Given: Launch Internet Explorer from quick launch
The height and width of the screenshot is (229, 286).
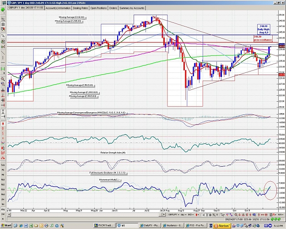Looking at the screenshot, I should (x=21, y=226).
